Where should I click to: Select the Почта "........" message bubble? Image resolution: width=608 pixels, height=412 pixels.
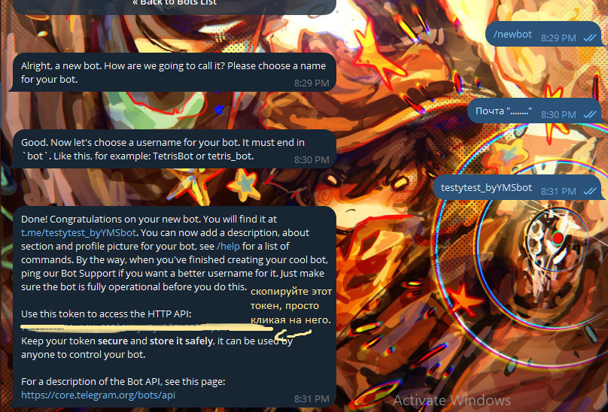(537, 111)
